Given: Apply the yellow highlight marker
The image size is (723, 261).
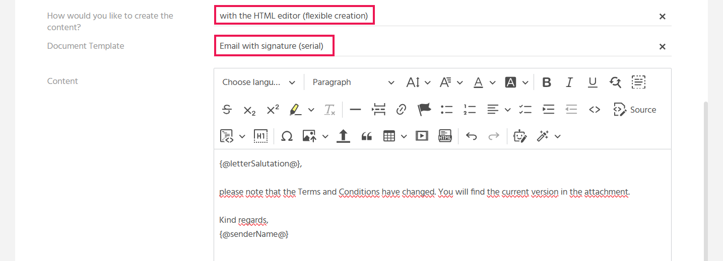Looking at the screenshot, I should click(x=295, y=110).
